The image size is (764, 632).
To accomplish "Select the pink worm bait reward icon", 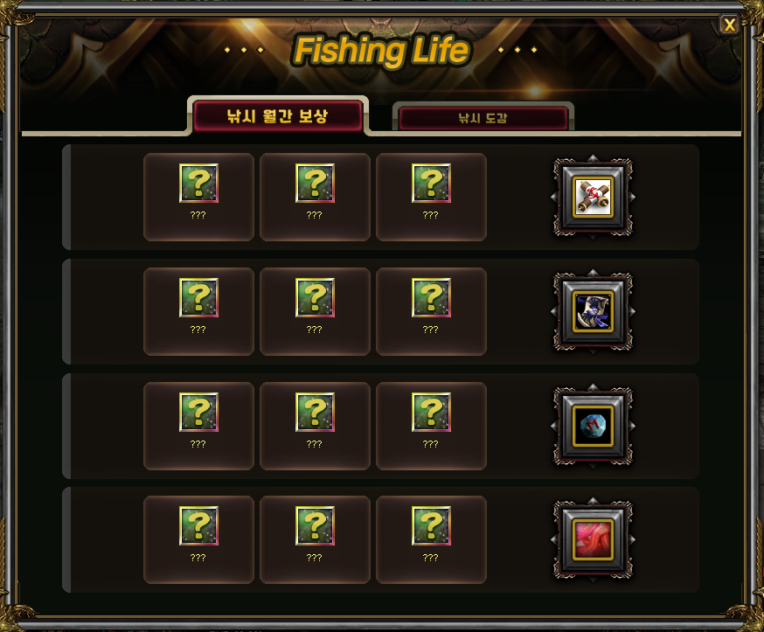I will [593, 540].
